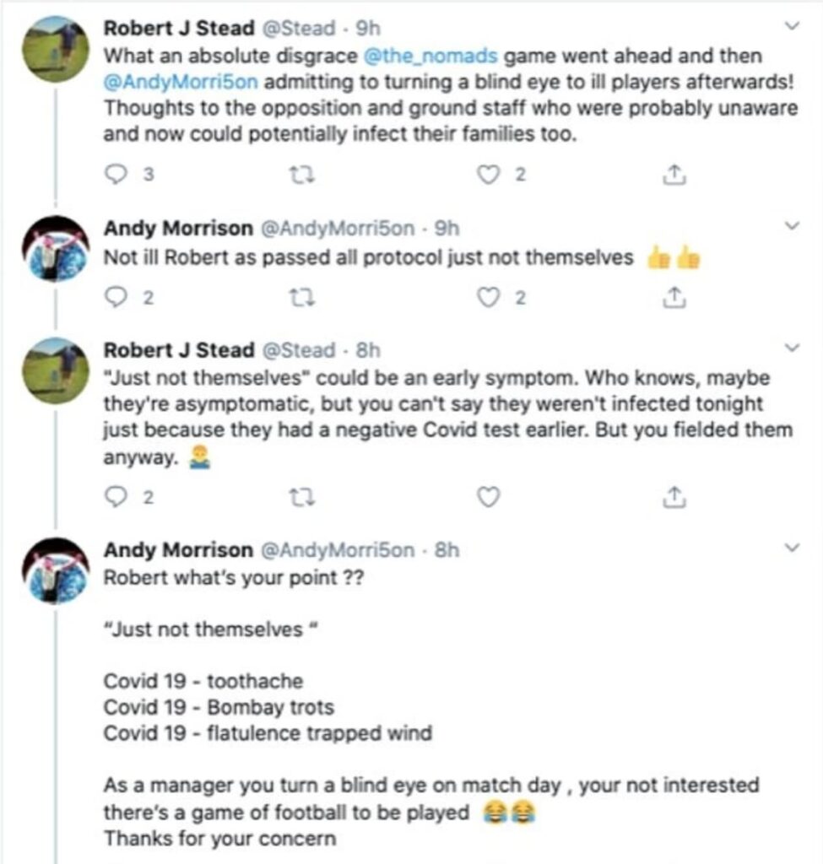Image resolution: width=823 pixels, height=864 pixels.
Task: Open chevron menu on Robert's 8h tweet
Action: point(792,348)
